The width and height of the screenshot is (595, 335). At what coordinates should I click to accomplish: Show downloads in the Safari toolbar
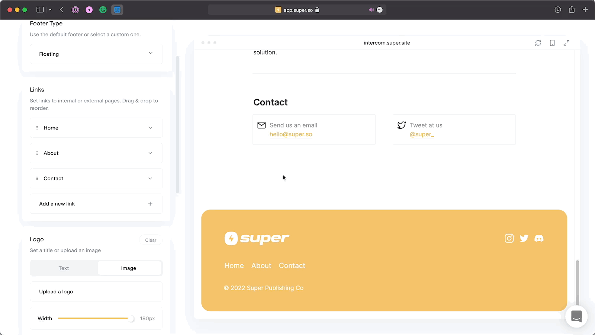coord(558,10)
